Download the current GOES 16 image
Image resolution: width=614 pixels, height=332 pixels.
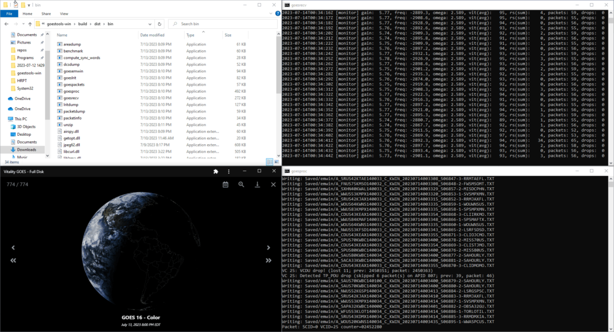click(x=257, y=184)
